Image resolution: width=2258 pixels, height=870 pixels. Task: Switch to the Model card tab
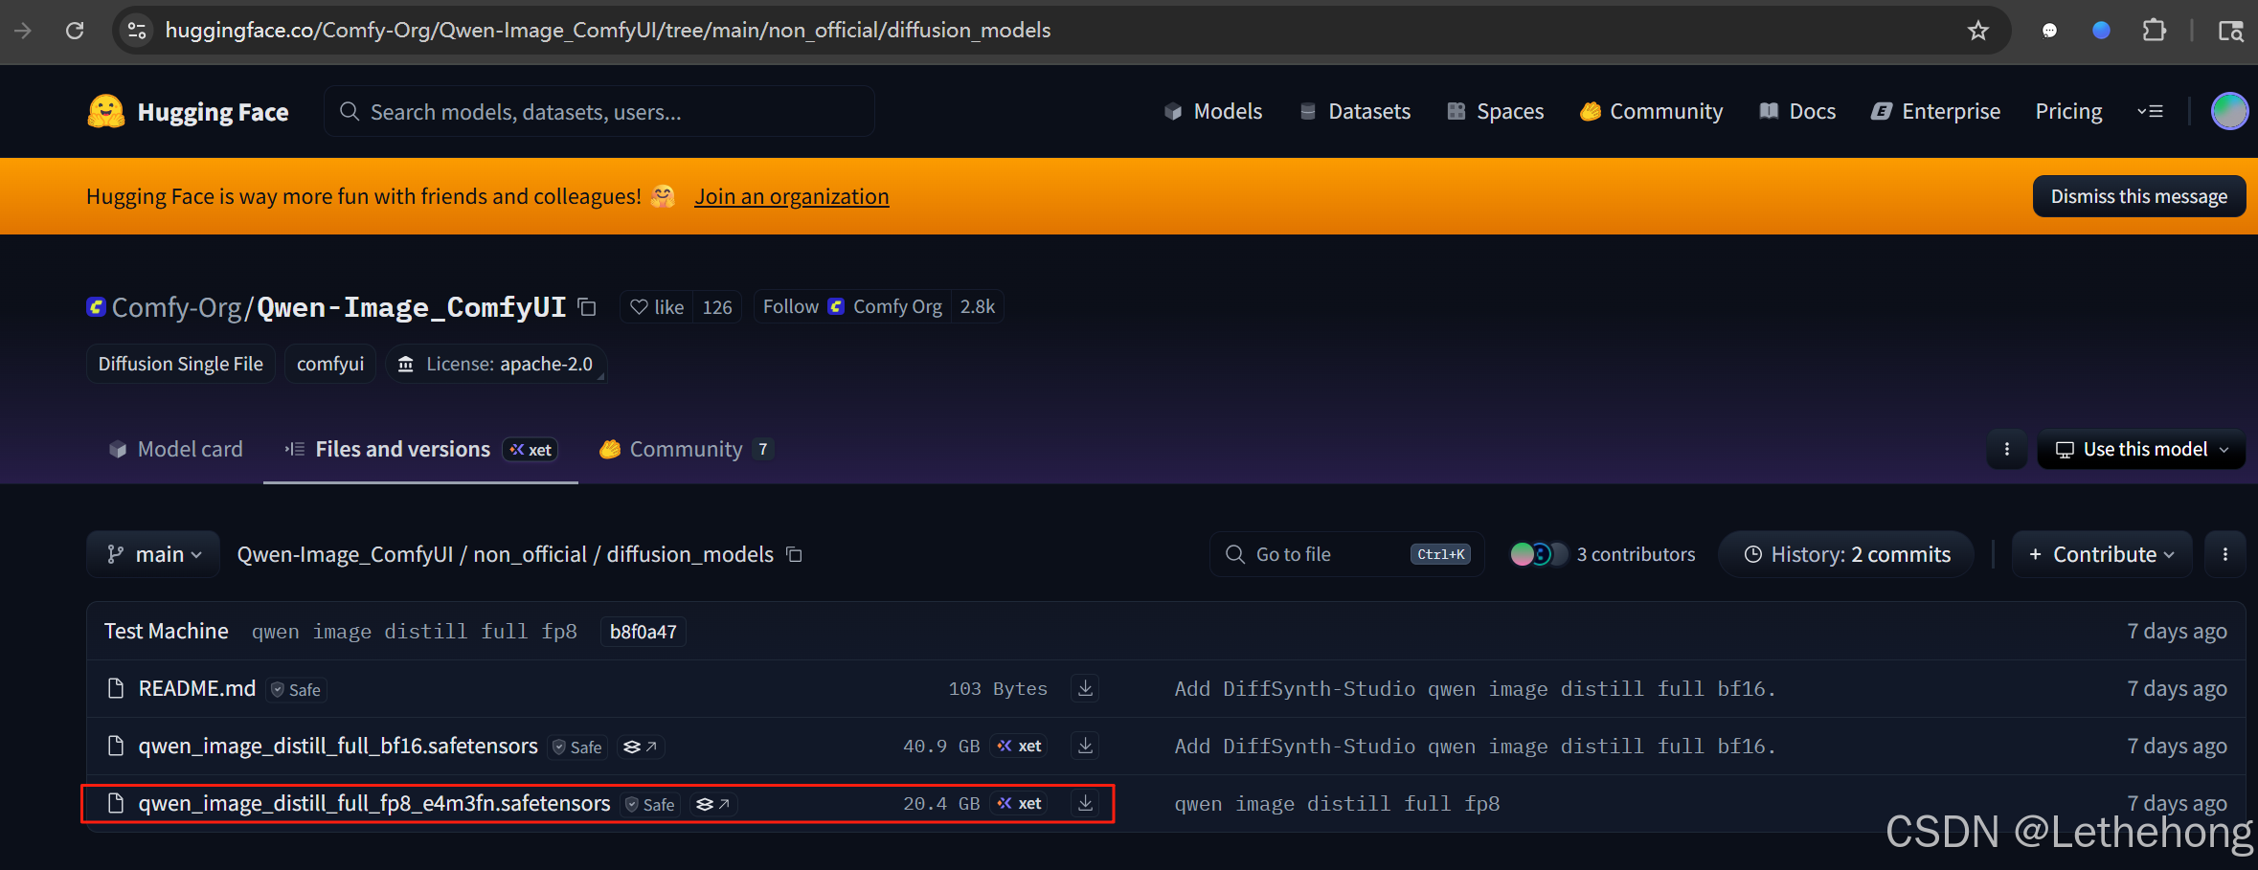point(175,449)
